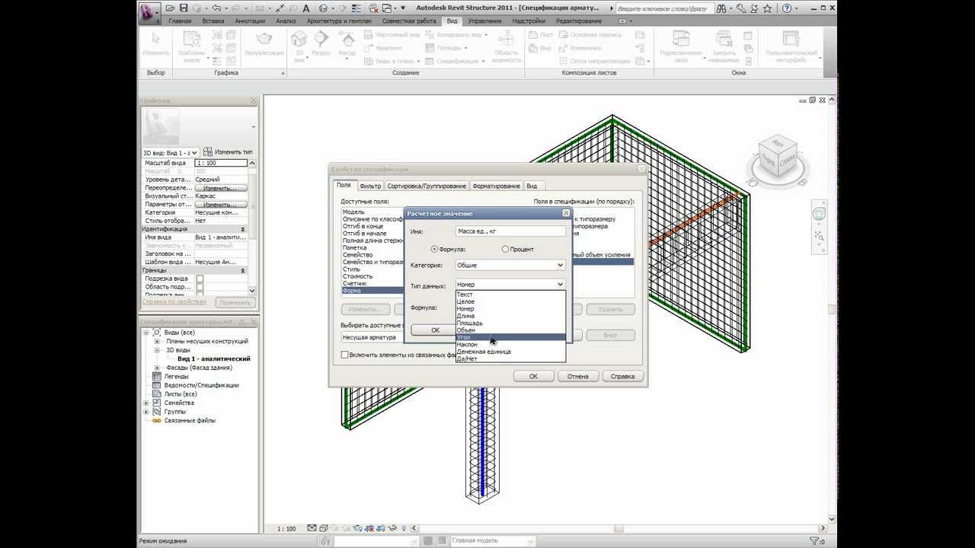Viewport: 975px width, 548px height.
Task: Open the Управление ribbon tab
Action: pos(484,21)
